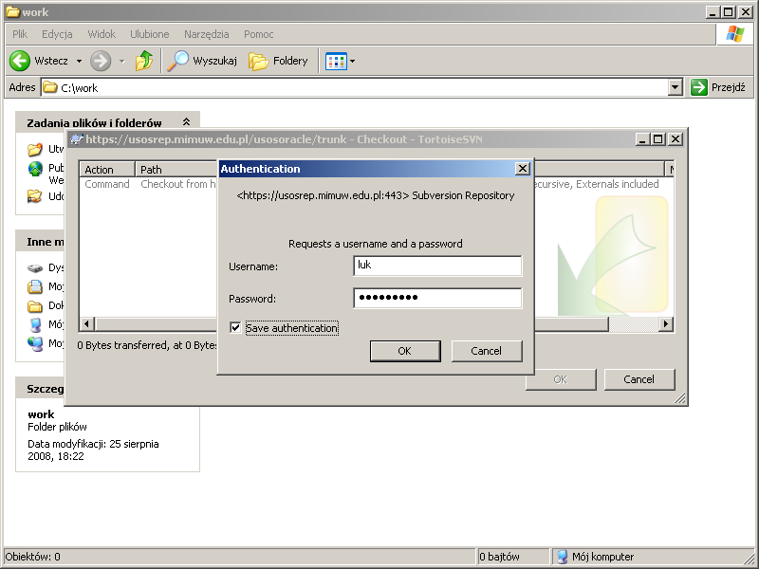The height and width of the screenshot is (569, 759).
Task: Click the shared documents folder icon
Action: point(35,305)
